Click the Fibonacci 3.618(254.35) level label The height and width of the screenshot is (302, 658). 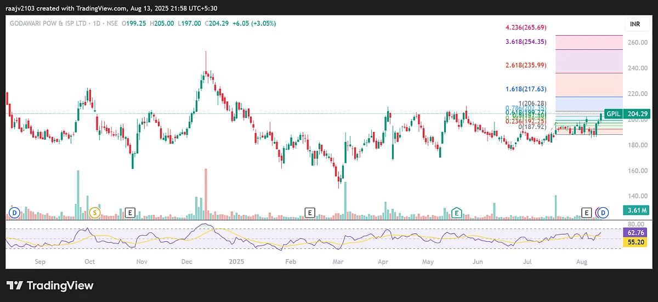tap(526, 41)
